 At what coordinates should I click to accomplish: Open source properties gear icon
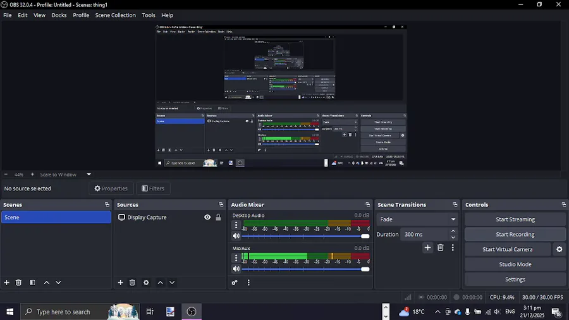point(146,282)
